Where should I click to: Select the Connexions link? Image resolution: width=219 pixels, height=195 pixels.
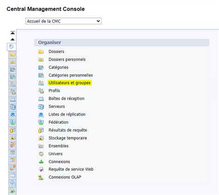tap(59, 162)
